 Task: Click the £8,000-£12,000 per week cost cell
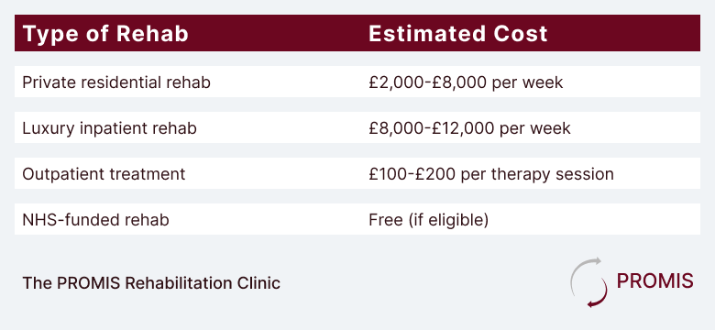469,128
